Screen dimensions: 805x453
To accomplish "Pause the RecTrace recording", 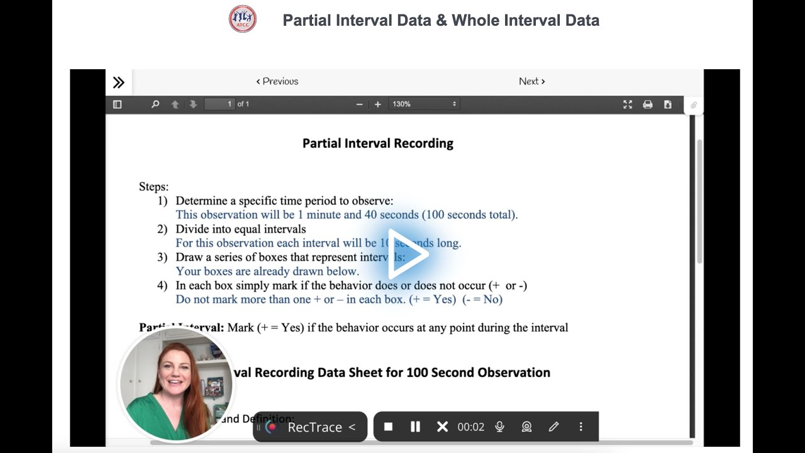I will click(x=415, y=427).
